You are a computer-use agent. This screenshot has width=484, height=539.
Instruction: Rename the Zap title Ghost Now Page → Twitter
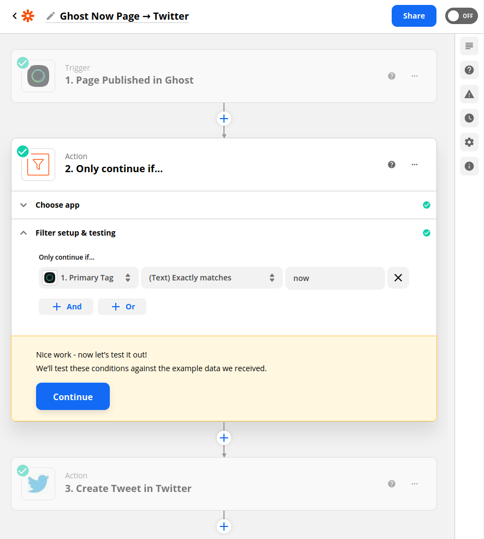[125, 16]
